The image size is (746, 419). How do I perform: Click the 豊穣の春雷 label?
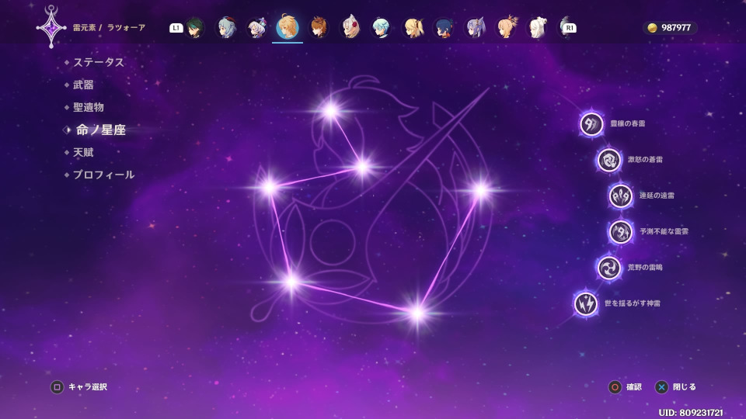pos(628,123)
